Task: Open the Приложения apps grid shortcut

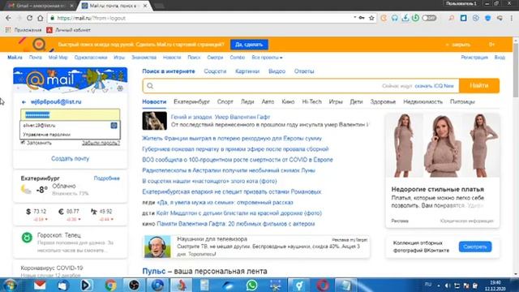Action: (x=24, y=30)
